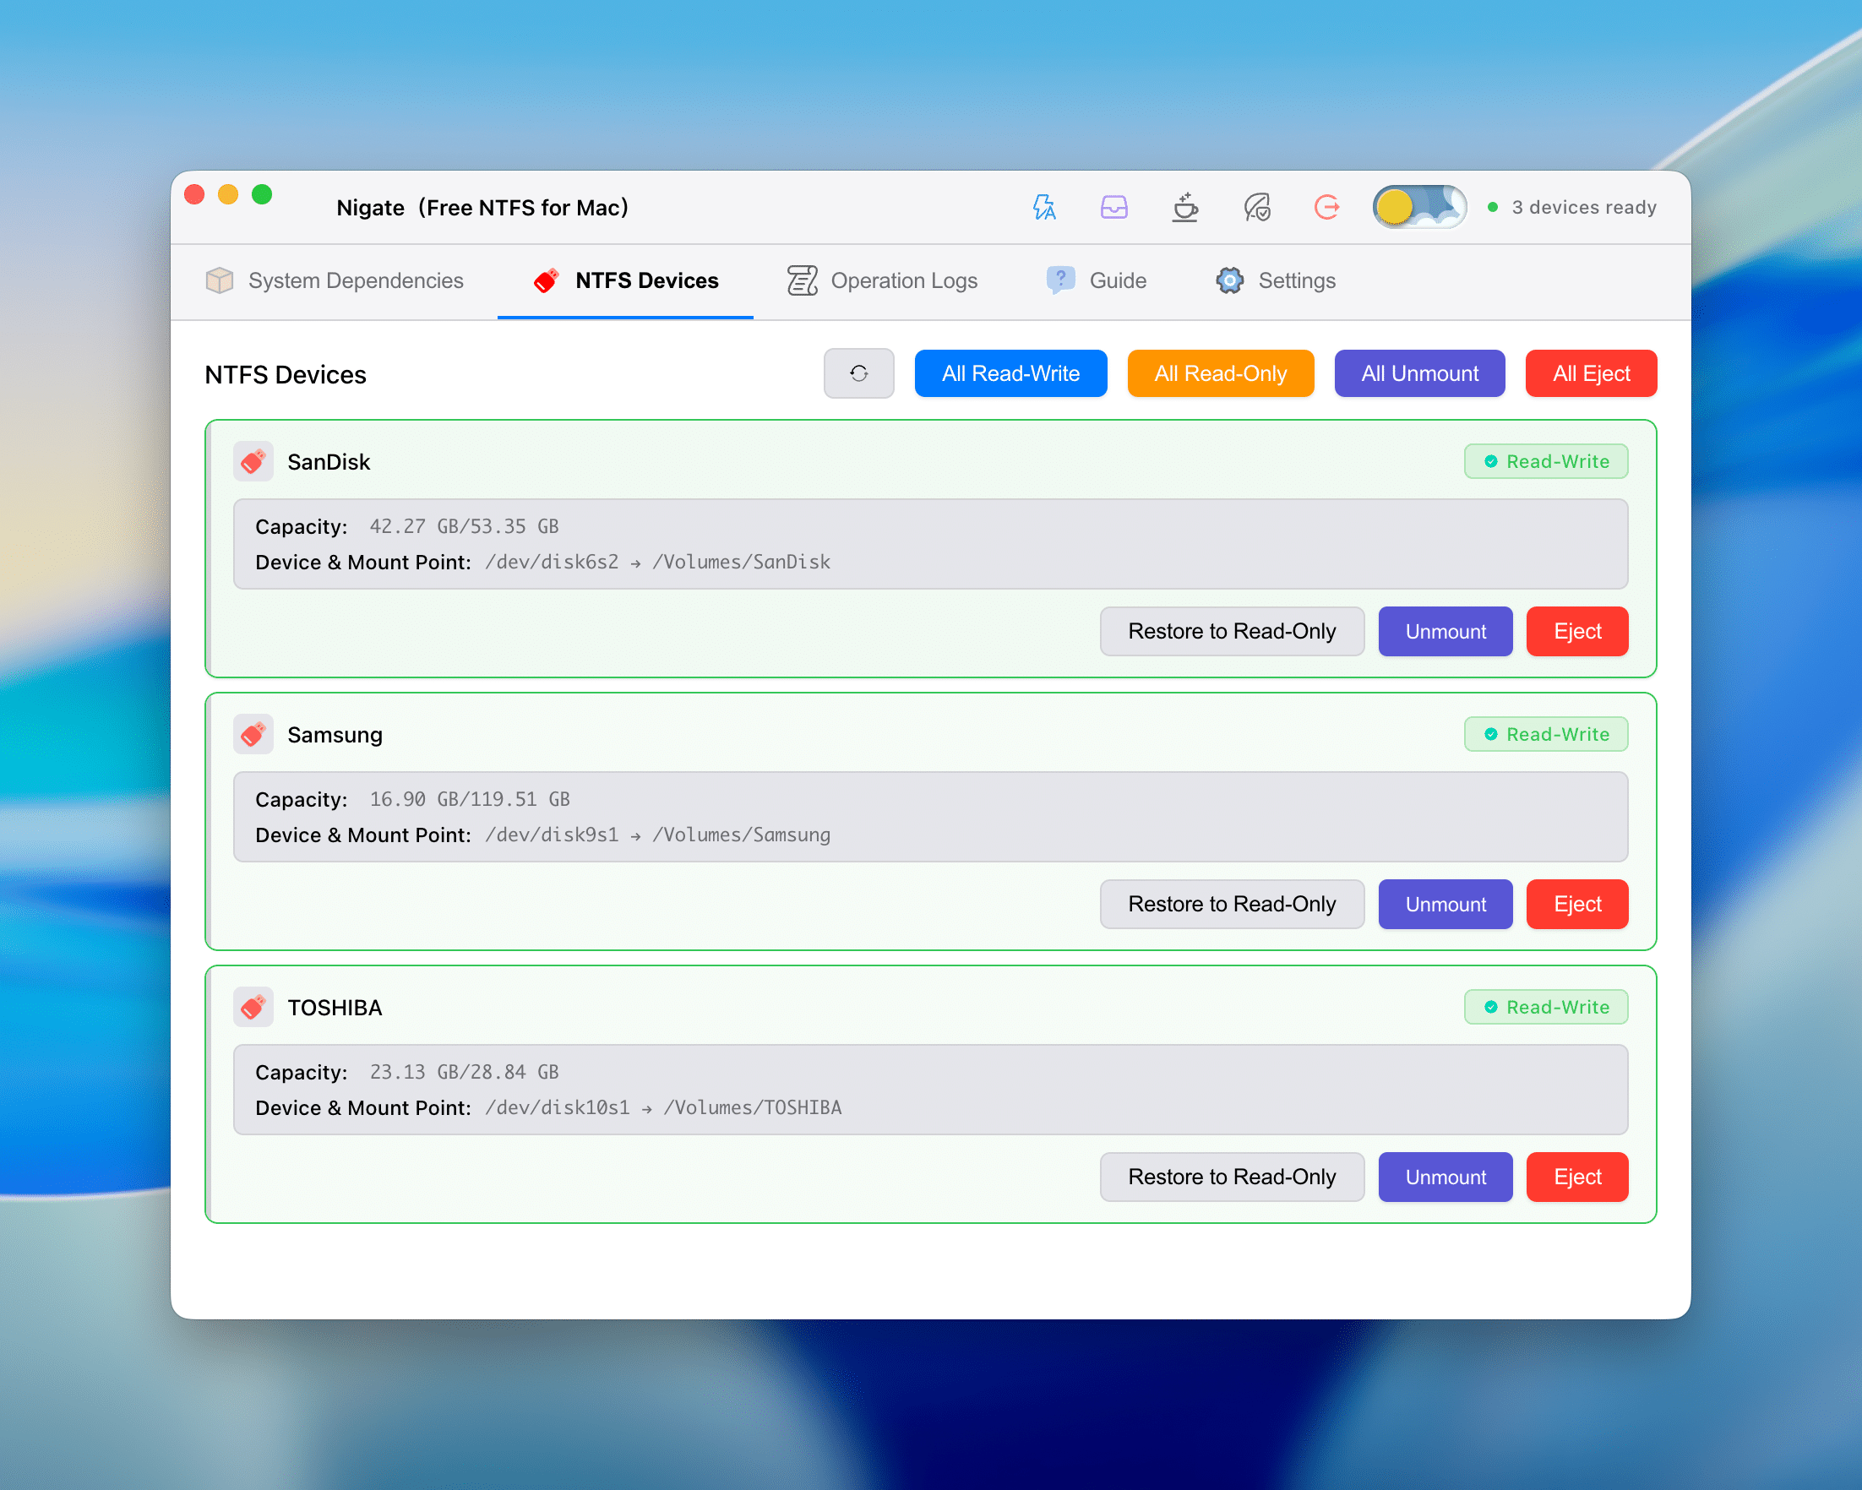The height and width of the screenshot is (1490, 1862).
Task: Click the '42.27 GB/53.35 GB' capacity value
Action: click(464, 526)
